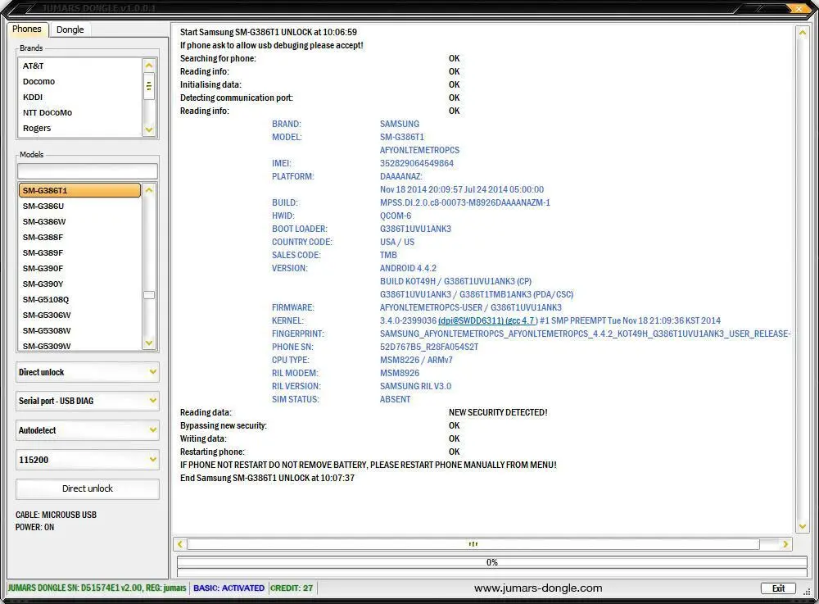The width and height of the screenshot is (819, 604).
Task: Click Brands list scroll up arrow
Action: point(149,66)
